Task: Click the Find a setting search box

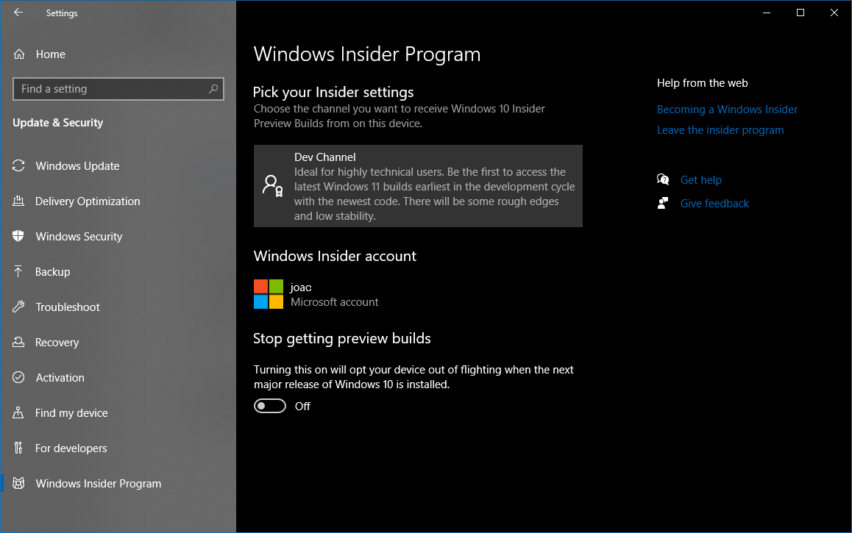Action: click(110, 89)
